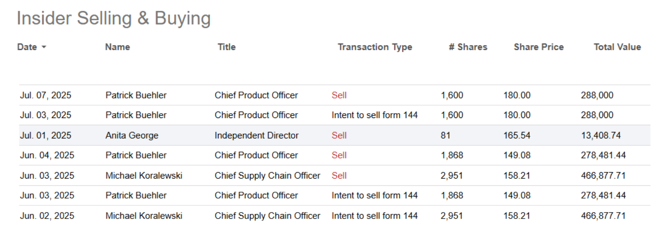Viewport: 668px width, 238px height.
Task: Click the Transaction Type column header
Action: (x=374, y=47)
